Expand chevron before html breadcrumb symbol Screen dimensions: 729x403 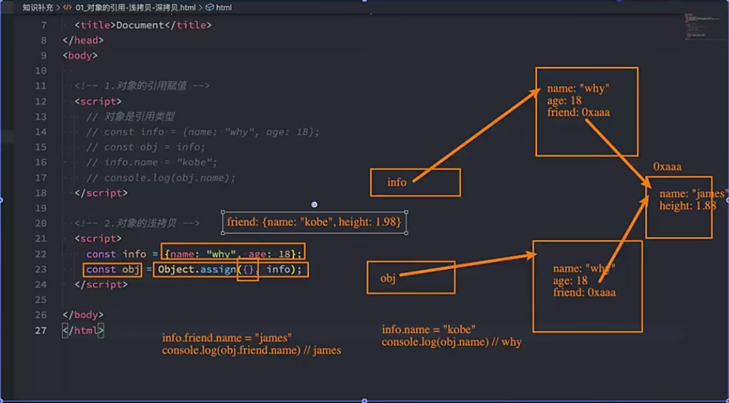tap(201, 7)
